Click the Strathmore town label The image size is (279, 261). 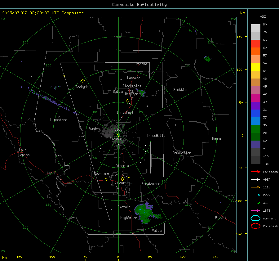[151, 184]
